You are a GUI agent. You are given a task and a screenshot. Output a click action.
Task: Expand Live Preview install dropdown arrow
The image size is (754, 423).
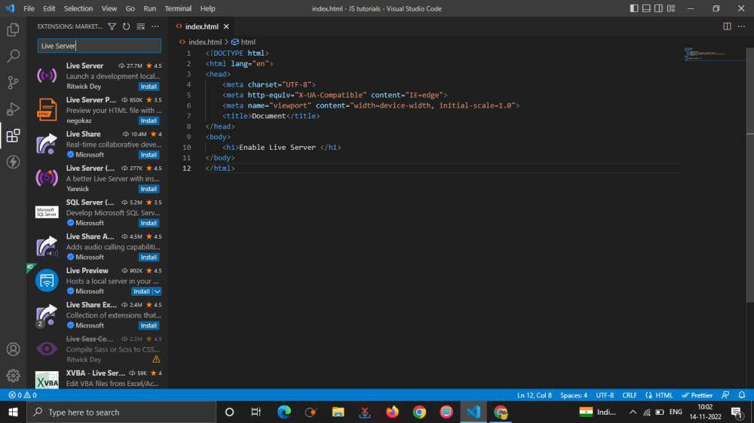(x=157, y=291)
